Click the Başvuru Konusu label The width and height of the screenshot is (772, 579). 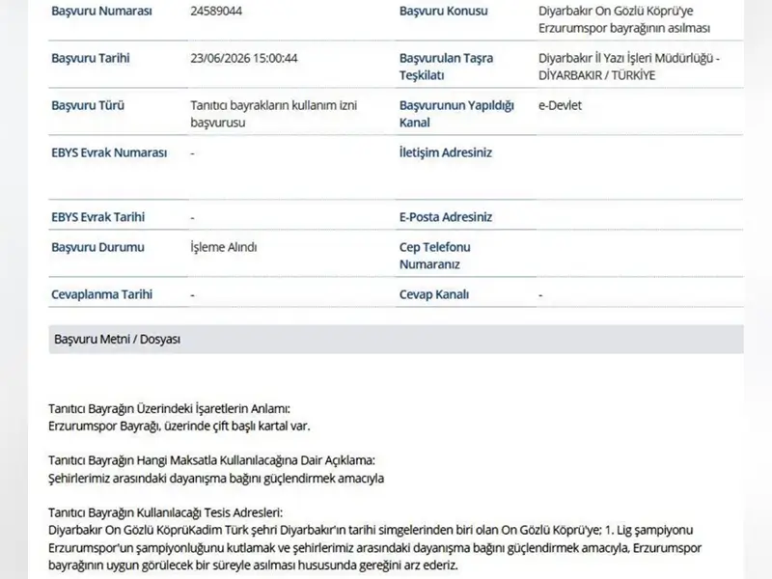pos(443,11)
